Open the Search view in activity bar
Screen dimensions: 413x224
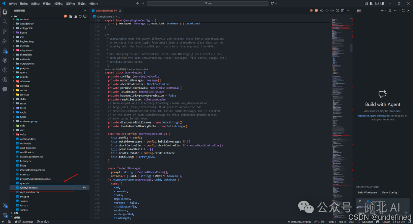click(x=5, y=21)
